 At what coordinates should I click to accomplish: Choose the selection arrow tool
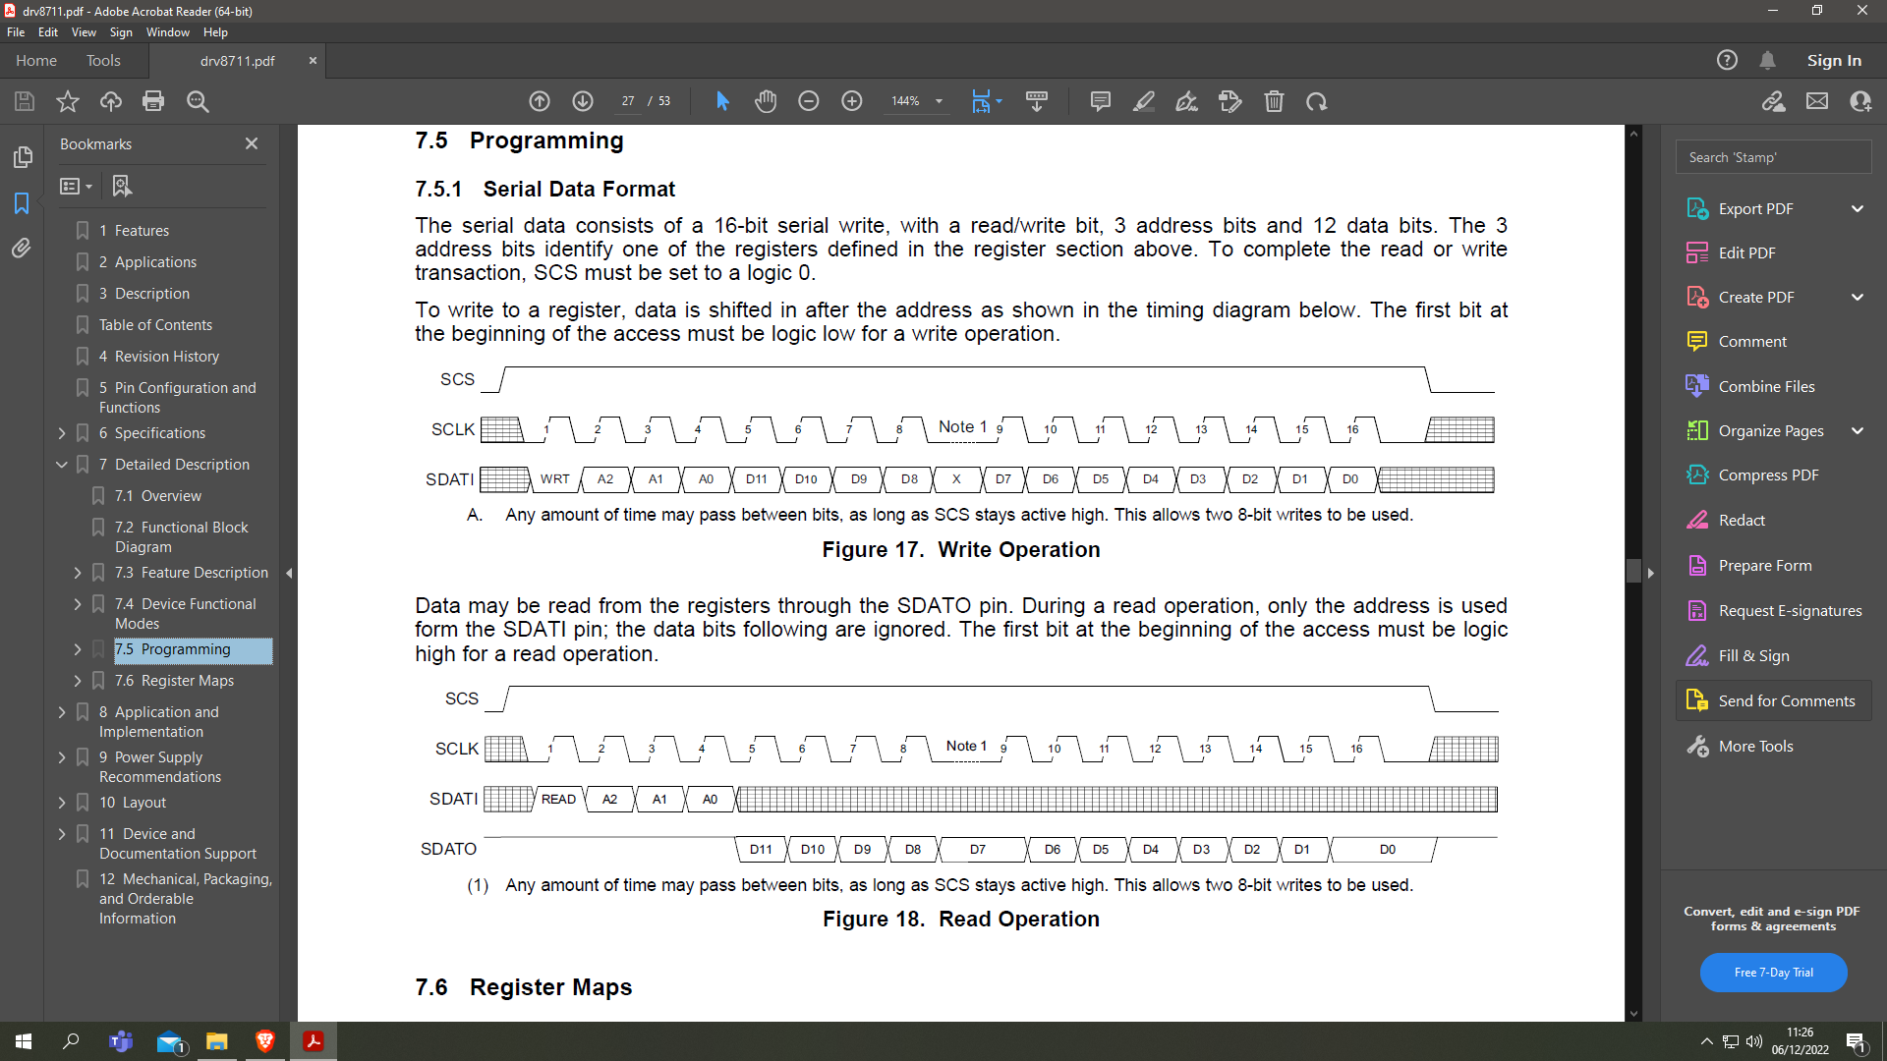click(722, 101)
